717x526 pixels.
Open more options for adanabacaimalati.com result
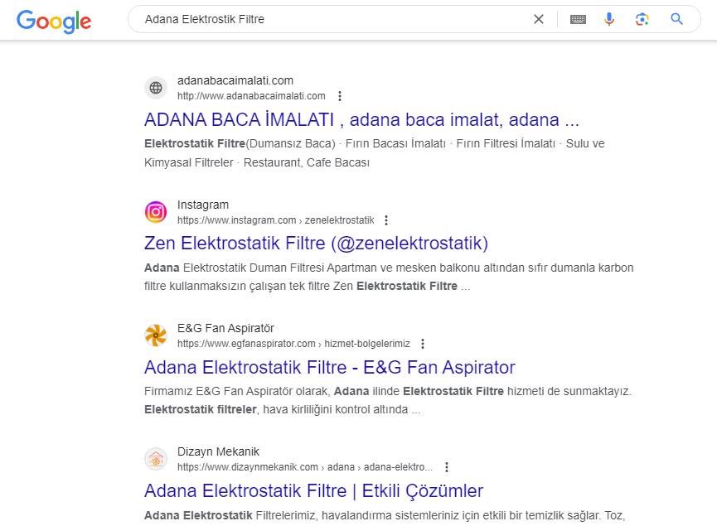[x=339, y=96]
